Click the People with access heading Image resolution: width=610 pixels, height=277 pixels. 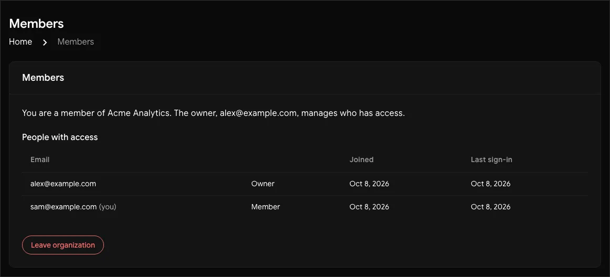point(60,137)
